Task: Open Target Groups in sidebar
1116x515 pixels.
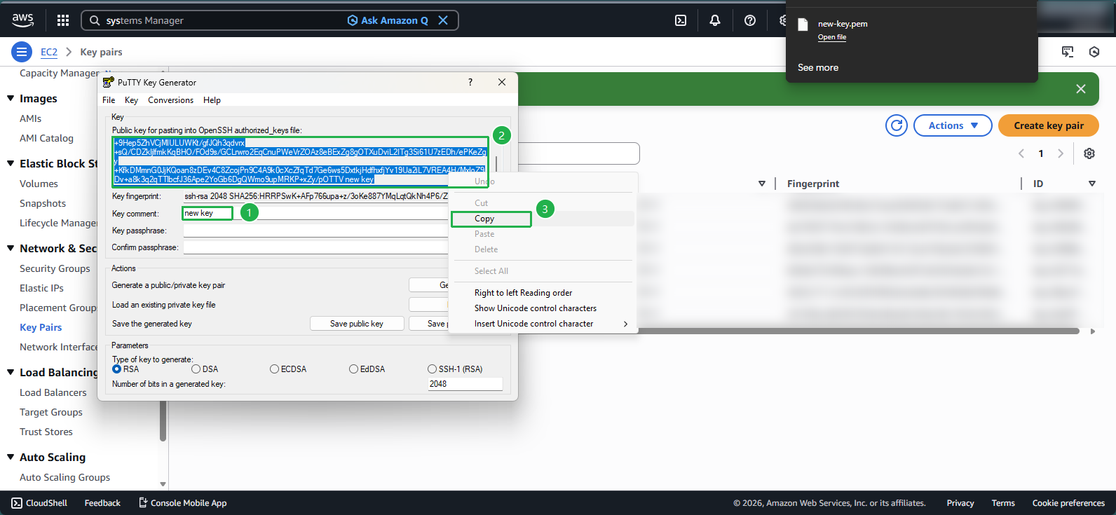Action: click(x=51, y=412)
